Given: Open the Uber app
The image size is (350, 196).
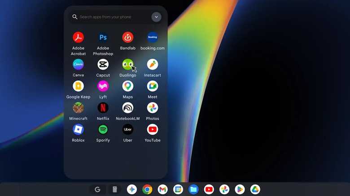Looking at the screenshot, I should [x=128, y=129].
